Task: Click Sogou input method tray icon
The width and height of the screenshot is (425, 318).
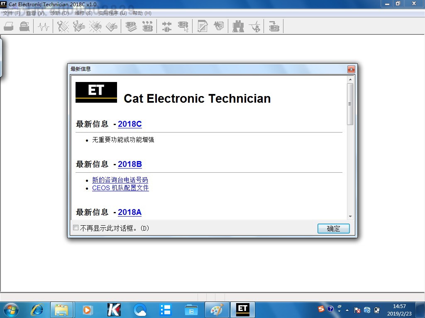Action: pyautogui.click(x=321, y=309)
